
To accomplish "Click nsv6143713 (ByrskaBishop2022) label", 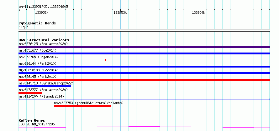I will pyautogui.click(x=46, y=83).
